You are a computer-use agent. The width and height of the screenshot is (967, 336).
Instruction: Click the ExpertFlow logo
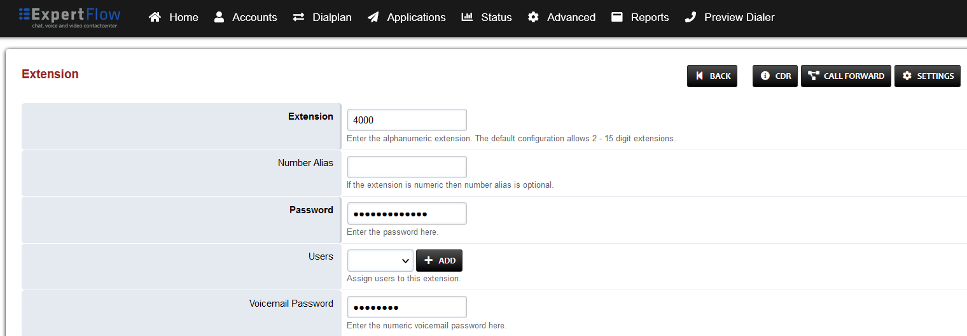(69, 17)
